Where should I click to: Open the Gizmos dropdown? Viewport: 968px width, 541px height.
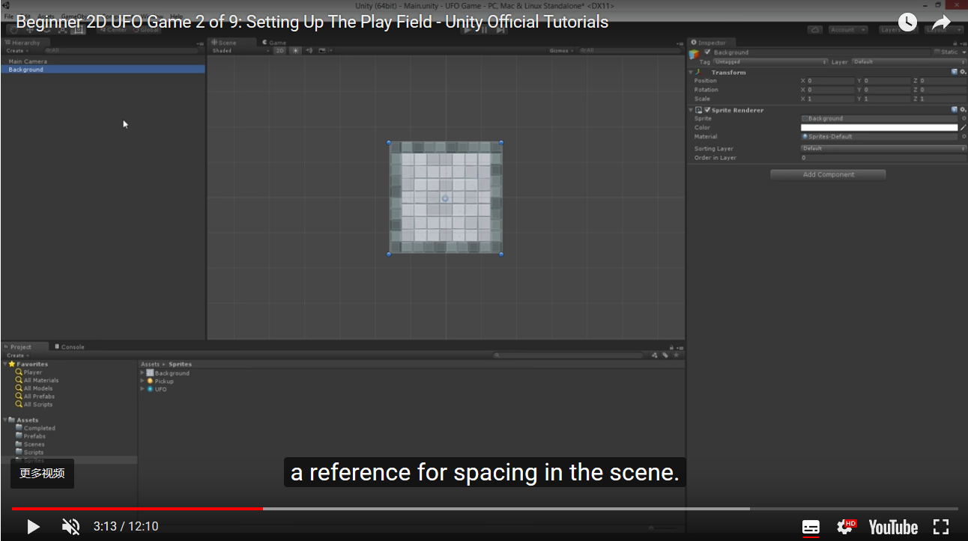click(561, 51)
